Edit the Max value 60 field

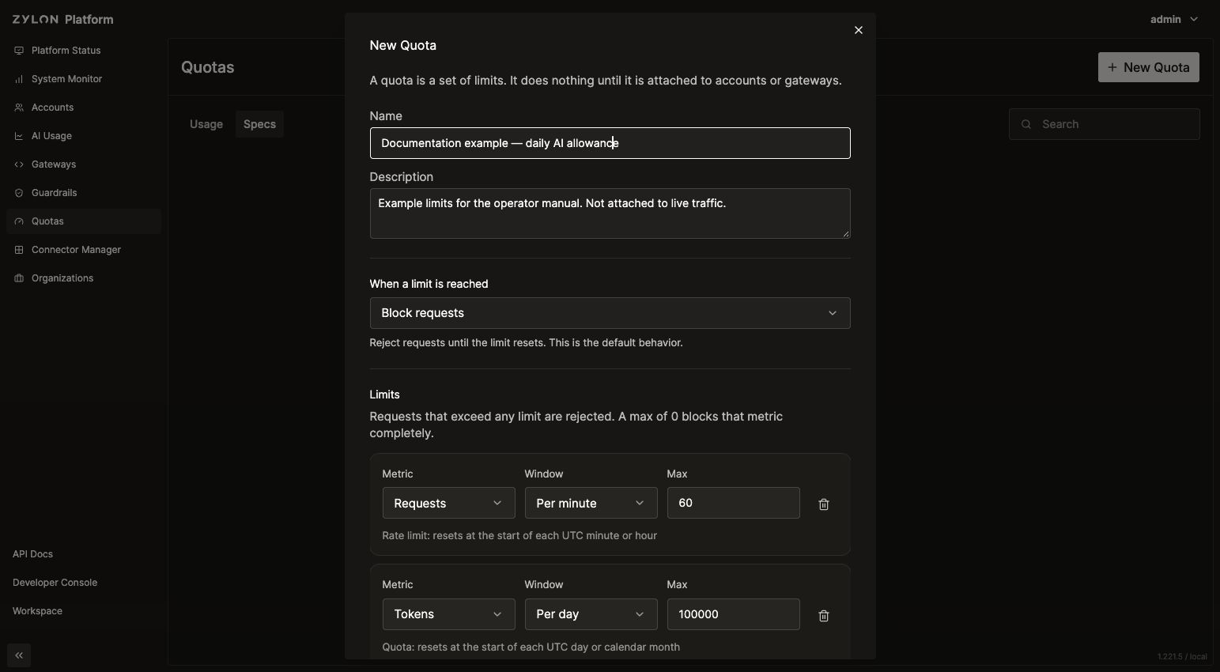733,503
